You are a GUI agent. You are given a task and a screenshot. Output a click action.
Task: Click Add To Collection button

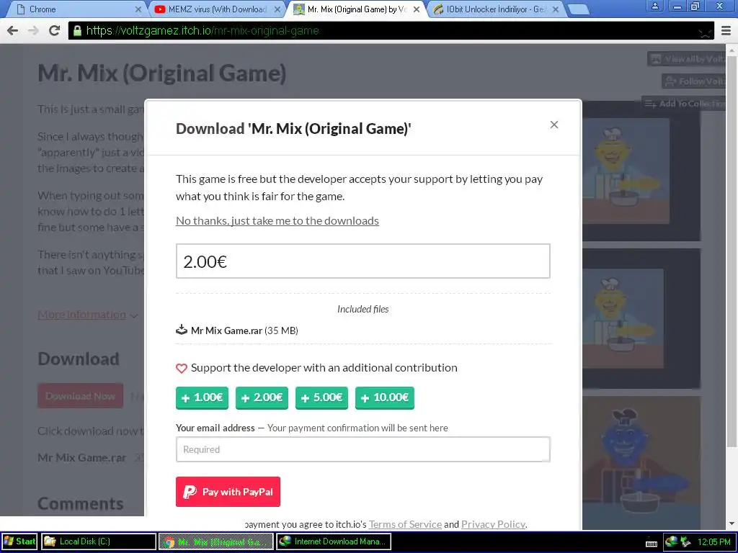click(685, 104)
